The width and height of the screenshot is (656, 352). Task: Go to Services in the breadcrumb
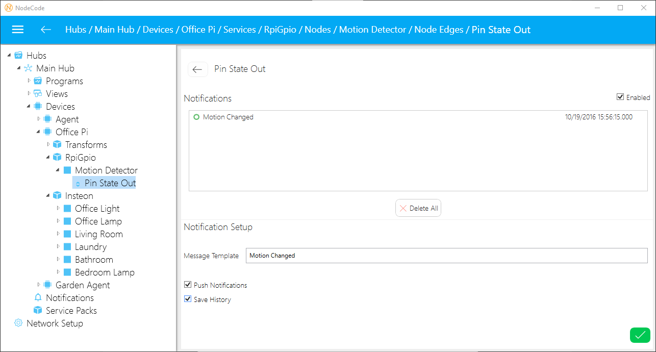click(239, 30)
